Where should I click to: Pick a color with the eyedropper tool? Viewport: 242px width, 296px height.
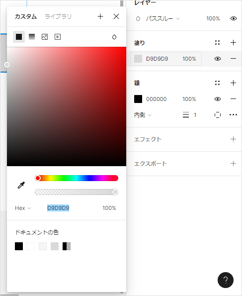point(21,185)
